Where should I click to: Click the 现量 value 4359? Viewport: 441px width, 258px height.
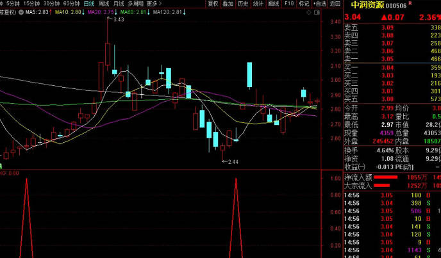coord(386,133)
